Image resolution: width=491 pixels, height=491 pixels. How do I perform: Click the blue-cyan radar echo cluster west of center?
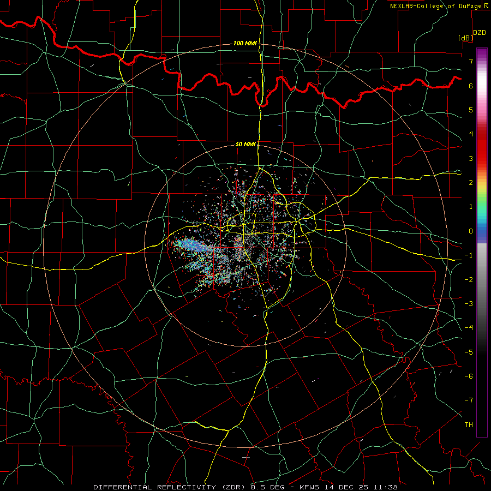(x=191, y=244)
